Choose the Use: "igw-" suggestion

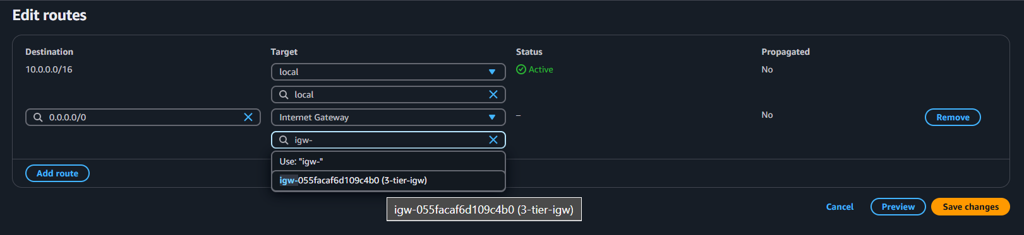point(389,161)
